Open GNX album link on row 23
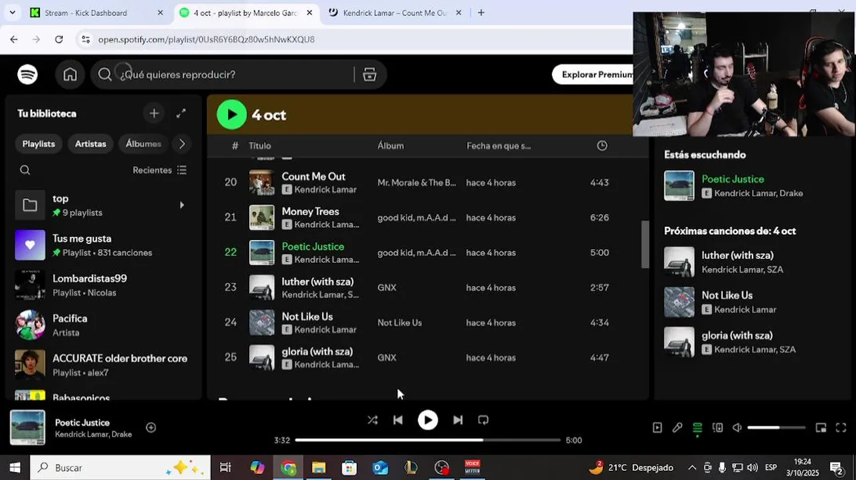The height and width of the screenshot is (480, 856). pyautogui.click(x=387, y=288)
